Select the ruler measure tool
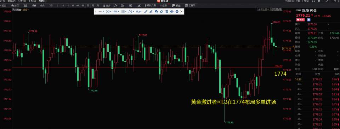Screen dimensions: 340x129 146,11
